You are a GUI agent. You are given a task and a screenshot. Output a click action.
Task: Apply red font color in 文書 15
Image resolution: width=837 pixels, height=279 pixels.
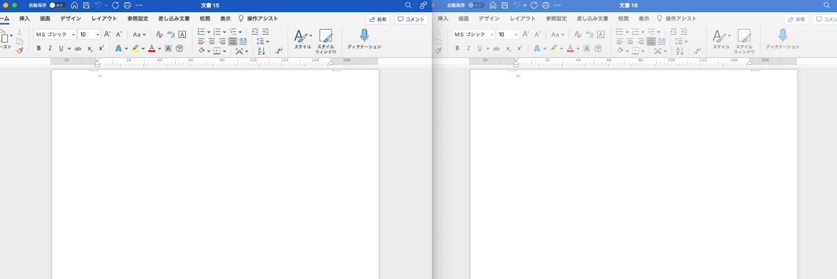pos(151,49)
